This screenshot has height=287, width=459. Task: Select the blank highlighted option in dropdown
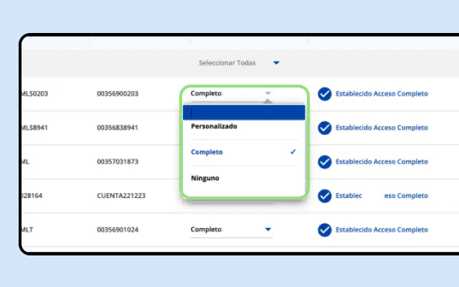[244, 113]
